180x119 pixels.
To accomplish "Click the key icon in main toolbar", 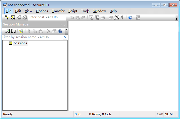I will click(x=122, y=18).
